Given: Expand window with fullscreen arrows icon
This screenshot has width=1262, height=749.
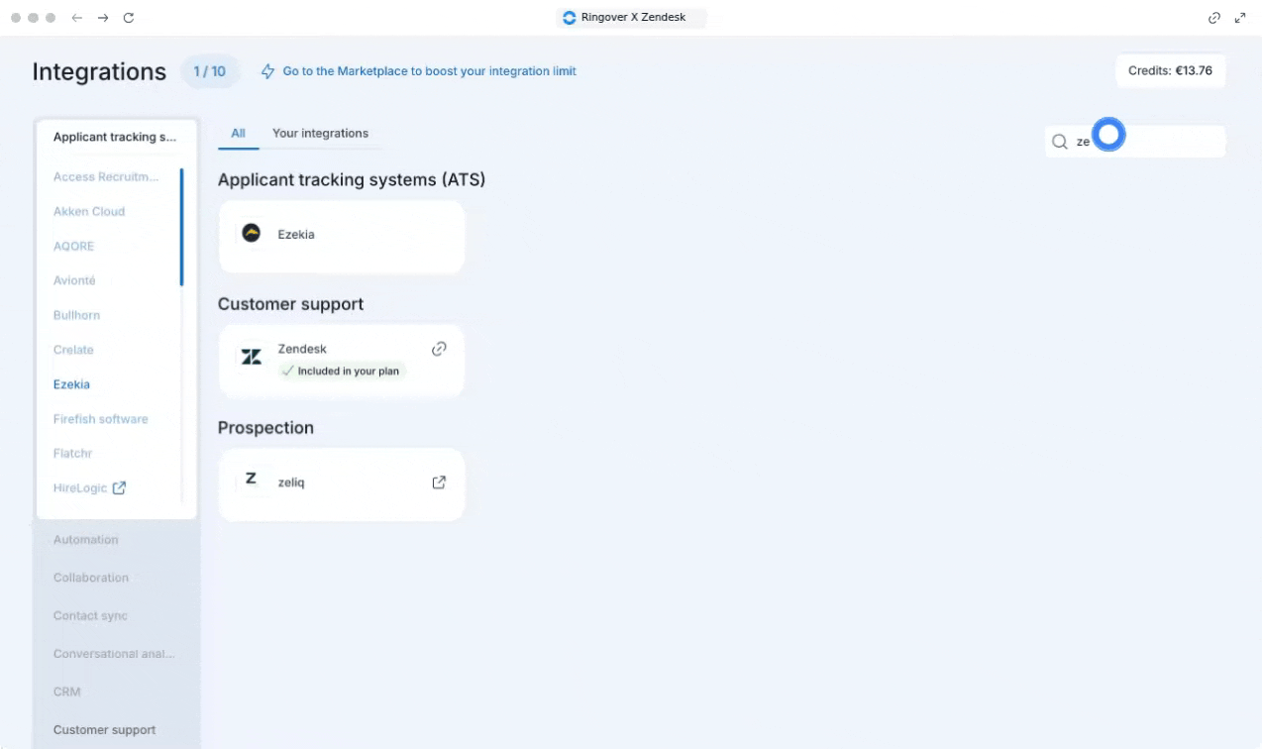Looking at the screenshot, I should 1240,18.
